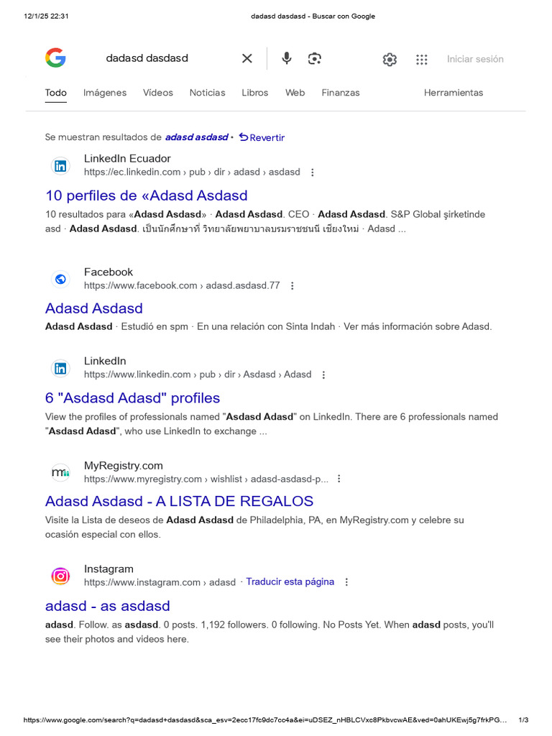The image size is (552, 736).
Task: Start voice search with microphone icon
Action: point(287,59)
